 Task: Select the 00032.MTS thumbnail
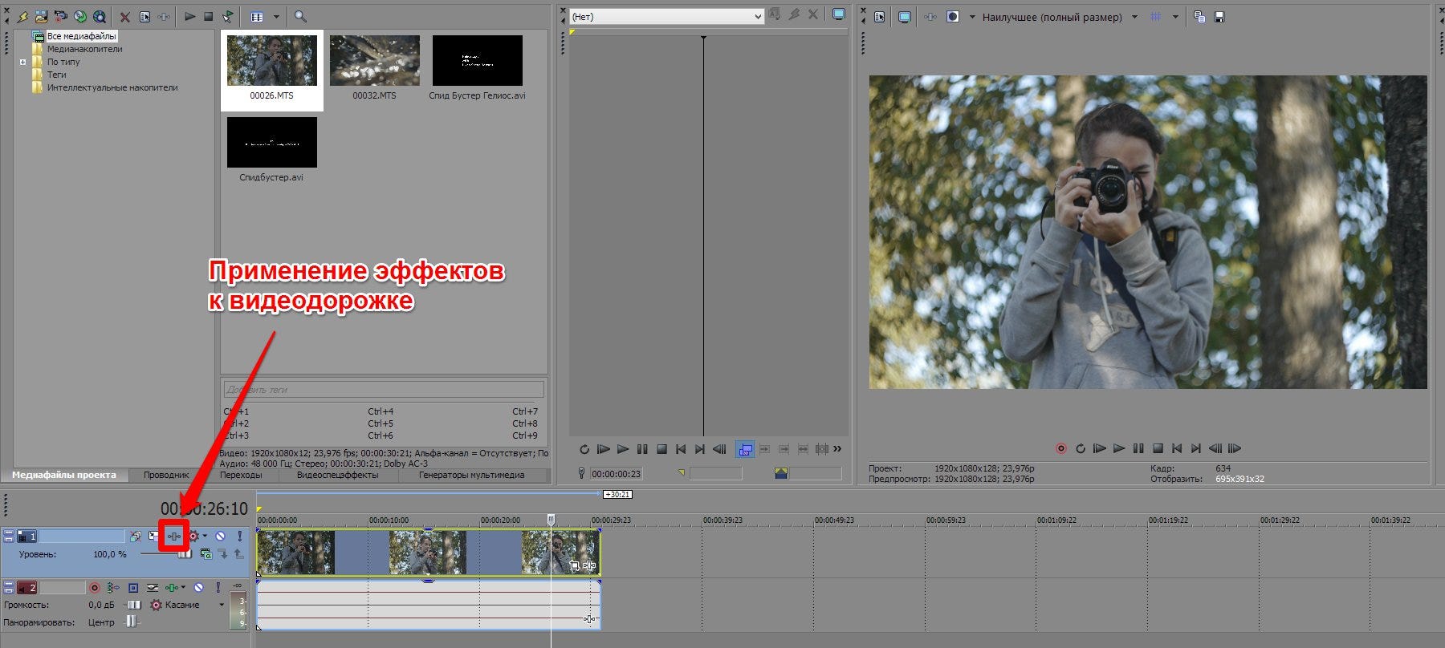pos(375,60)
